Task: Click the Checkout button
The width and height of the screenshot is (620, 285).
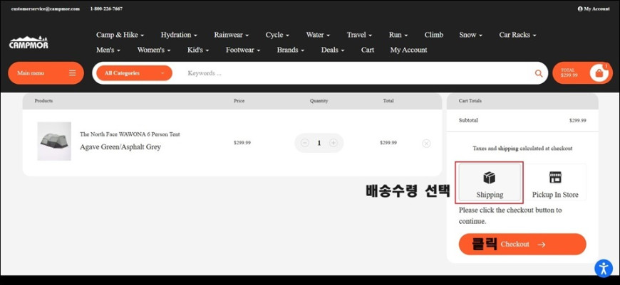Action: 522,244
